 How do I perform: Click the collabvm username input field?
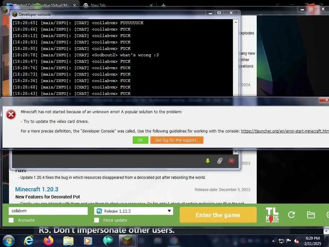tap(48, 211)
